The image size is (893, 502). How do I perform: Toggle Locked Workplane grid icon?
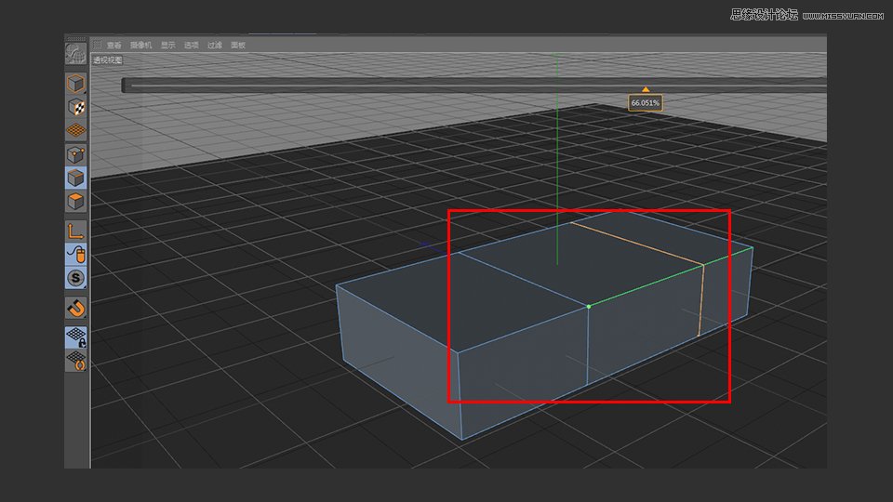coord(75,337)
